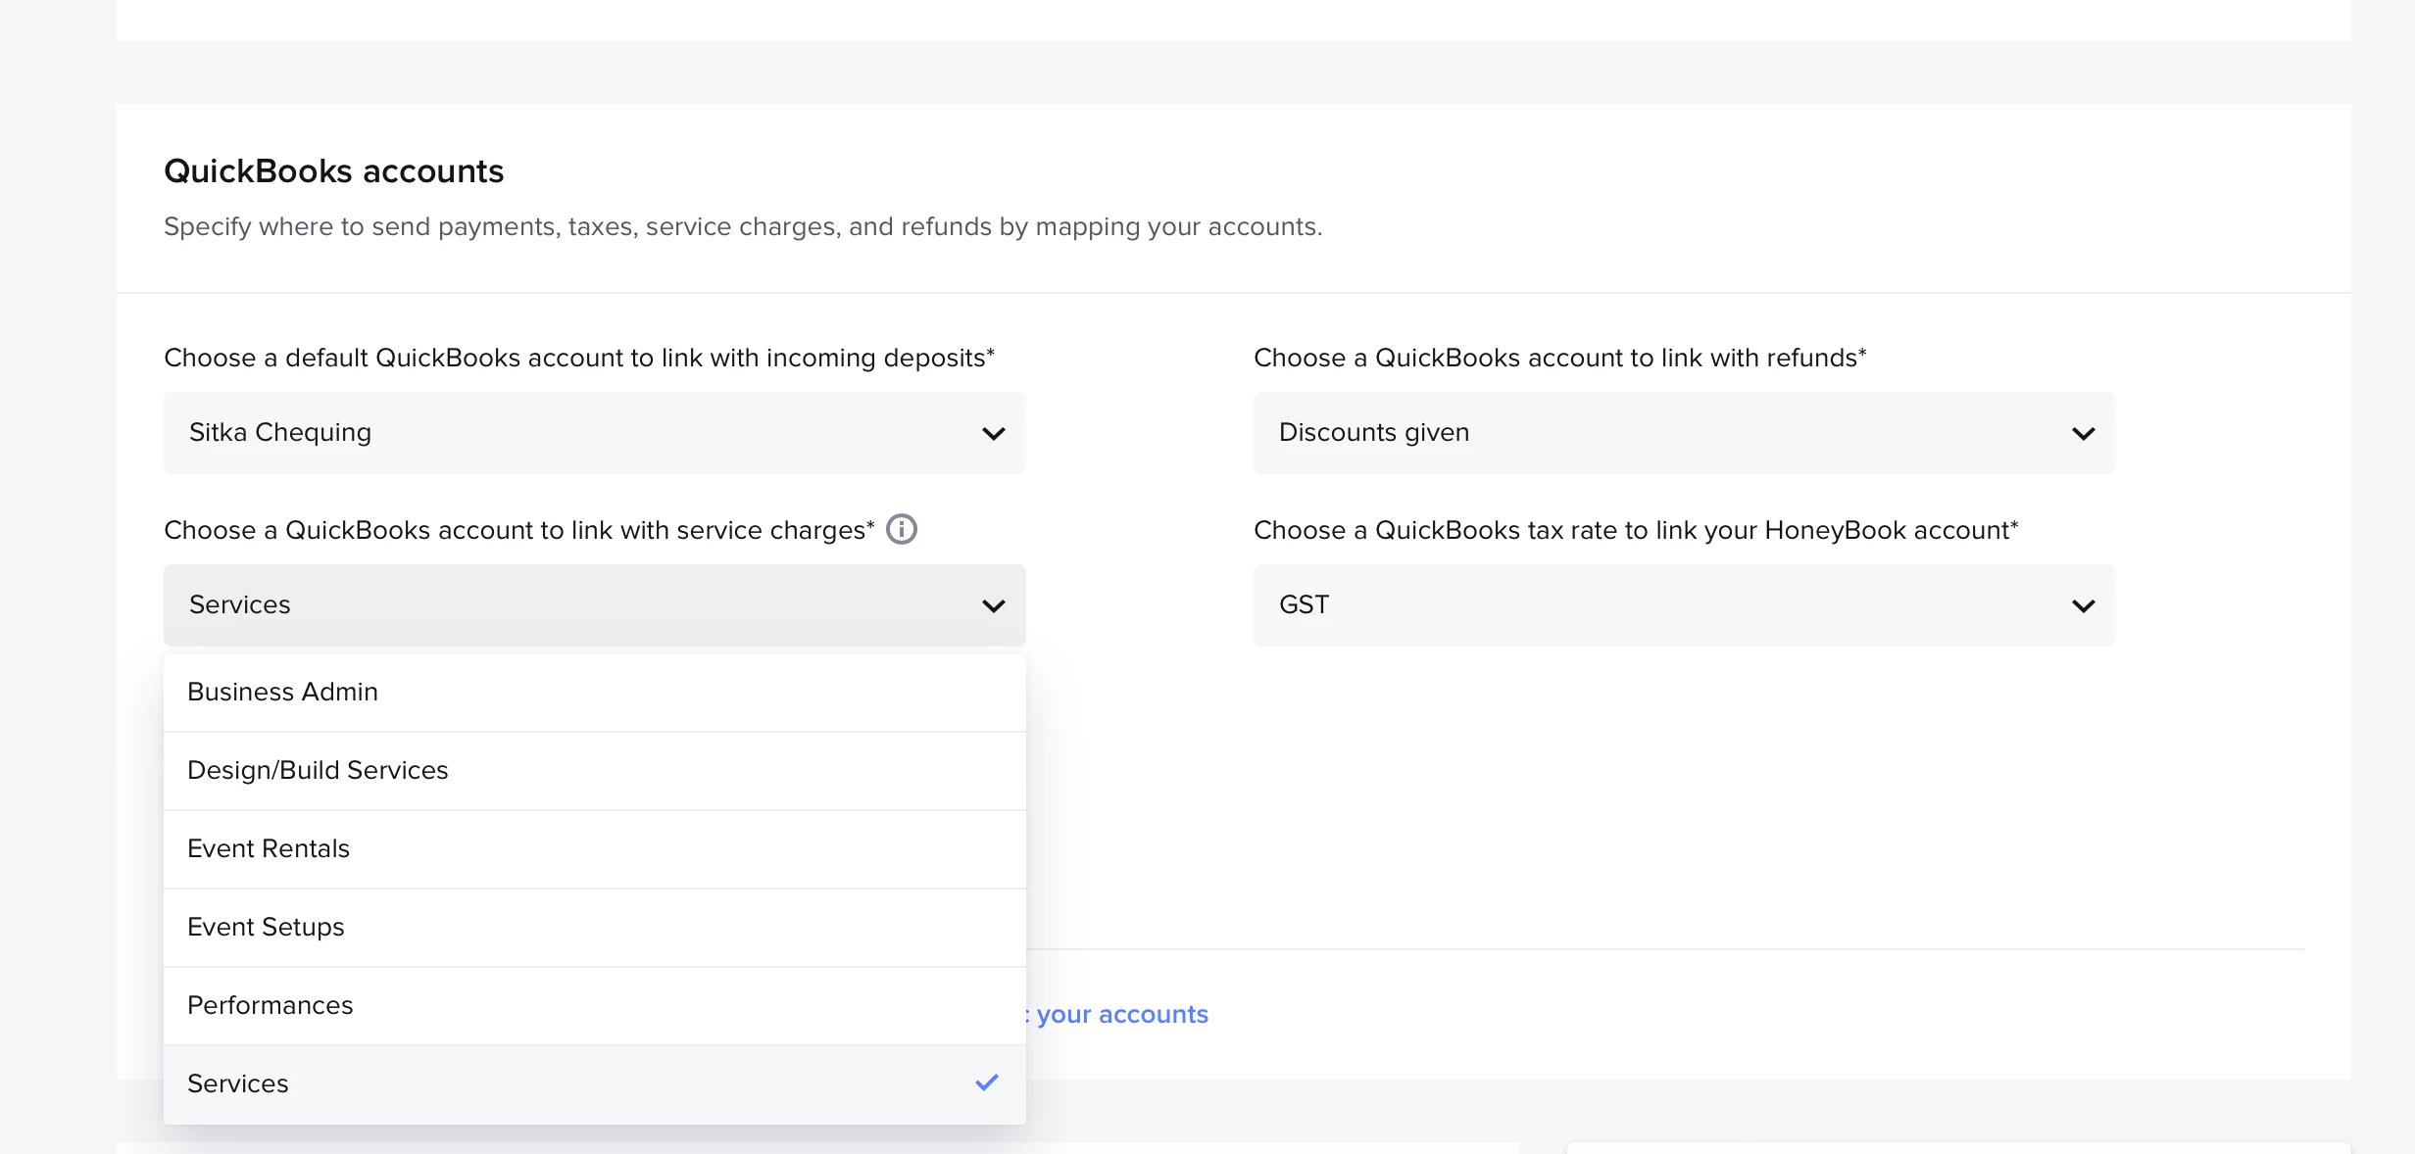This screenshot has height=1154, width=2415.
Task: Click the 'QuickBooks accounts' heading
Action: [x=333, y=171]
